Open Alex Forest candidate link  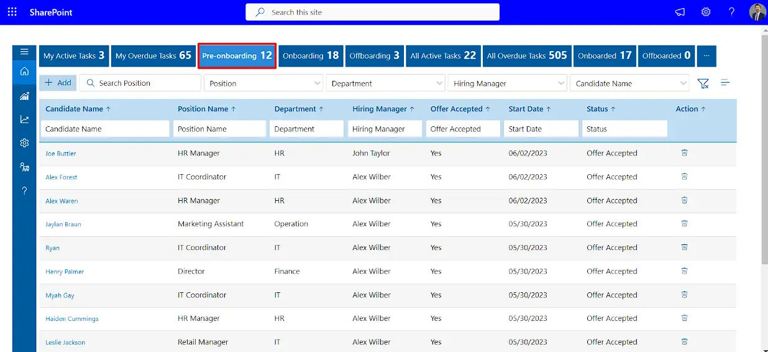(x=62, y=177)
